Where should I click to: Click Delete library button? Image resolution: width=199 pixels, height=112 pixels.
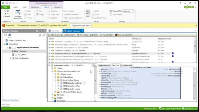coord(68,35)
